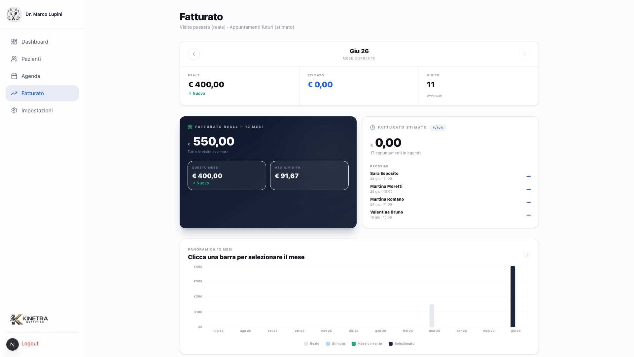Click the Media/Visita € 91,67 card
This screenshot has width=634, height=357.
pyautogui.click(x=309, y=176)
